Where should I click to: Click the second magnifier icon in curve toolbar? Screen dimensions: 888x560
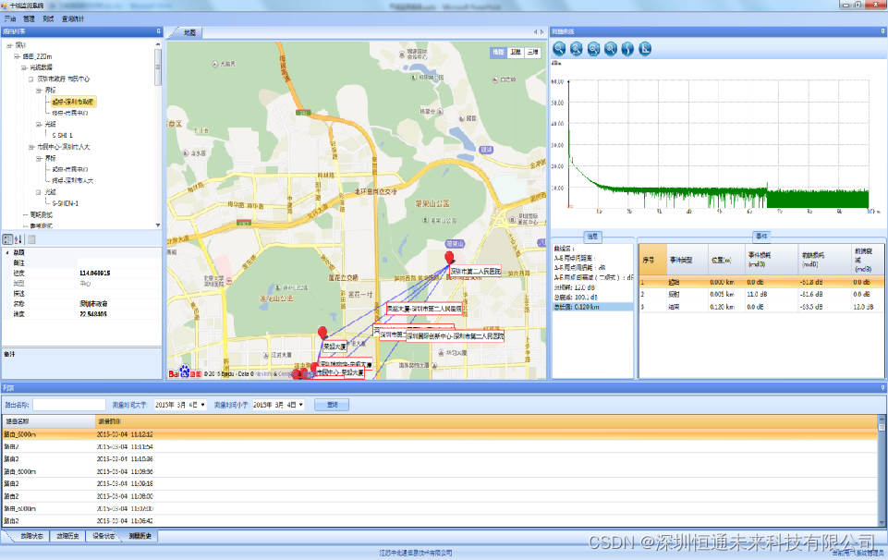click(577, 49)
